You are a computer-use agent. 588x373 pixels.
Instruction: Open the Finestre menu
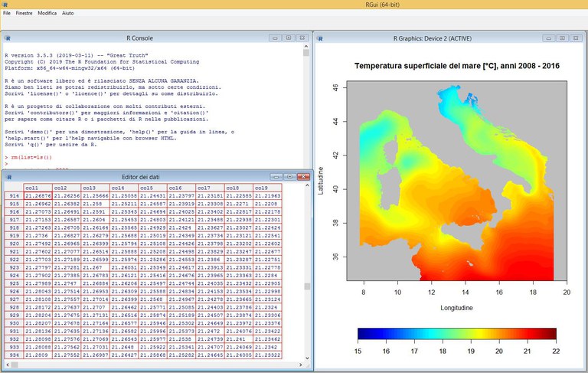click(24, 14)
